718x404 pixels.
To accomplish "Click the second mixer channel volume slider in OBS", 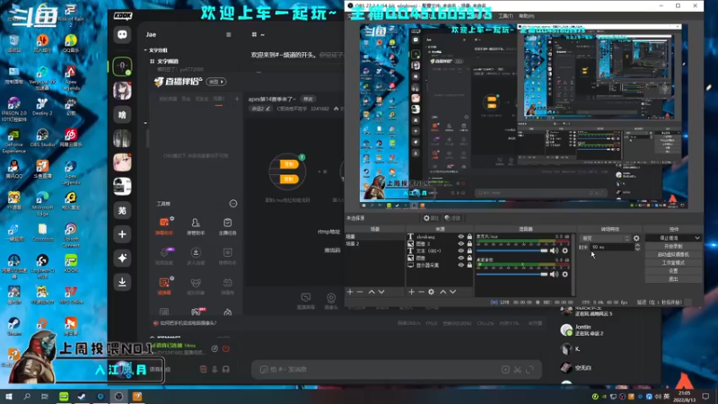I will 512,274.
